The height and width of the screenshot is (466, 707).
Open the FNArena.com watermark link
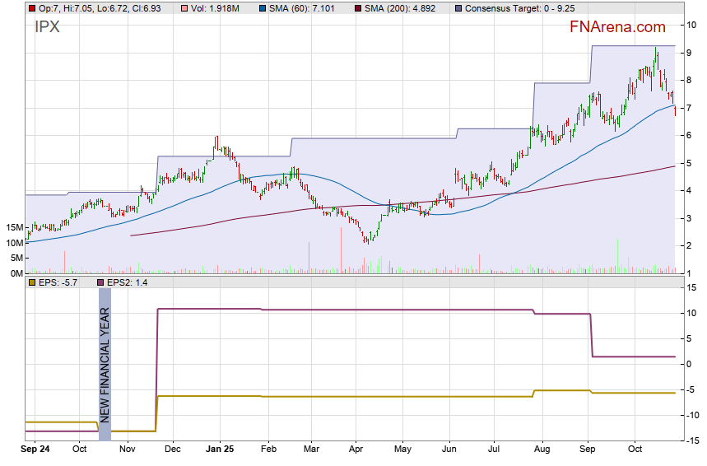tap(617, 27)
